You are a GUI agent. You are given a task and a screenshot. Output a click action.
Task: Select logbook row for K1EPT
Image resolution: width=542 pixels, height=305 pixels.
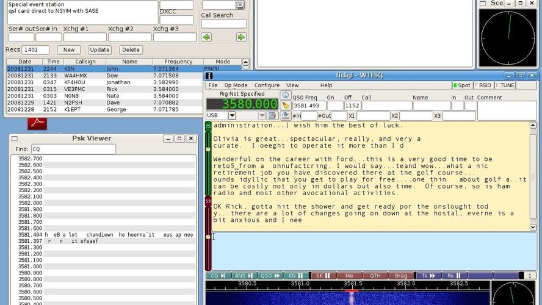point(105,110)
